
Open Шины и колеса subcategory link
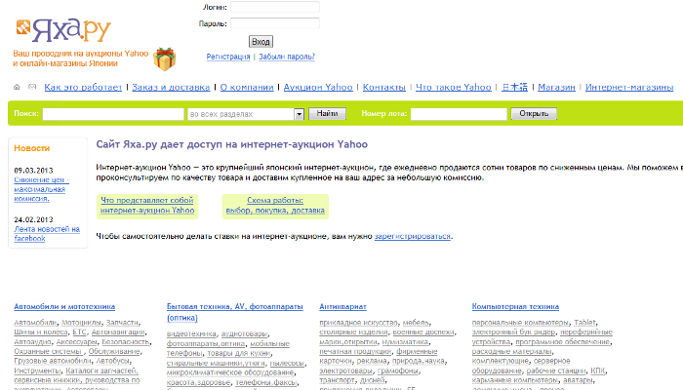[41, 332]
